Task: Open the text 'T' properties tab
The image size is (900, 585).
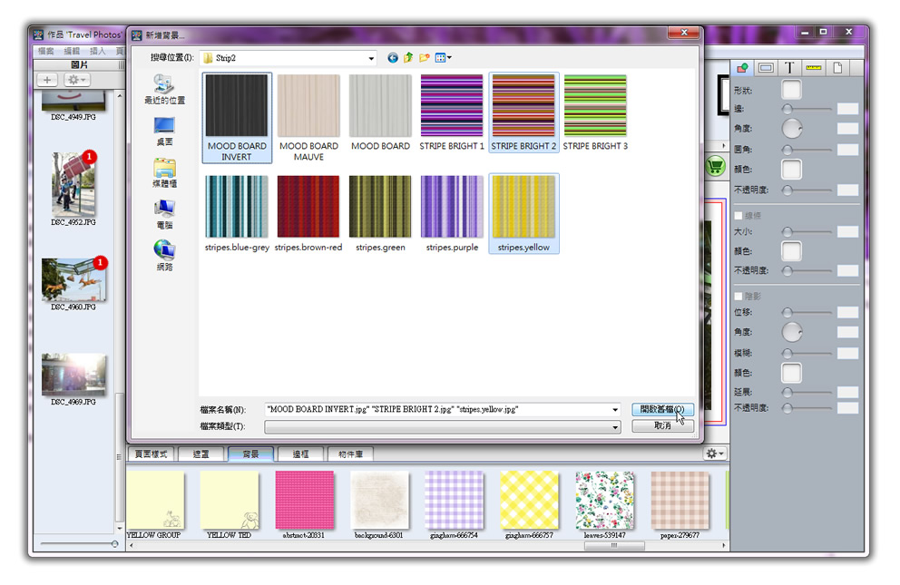Action: (x=789, y=68)
